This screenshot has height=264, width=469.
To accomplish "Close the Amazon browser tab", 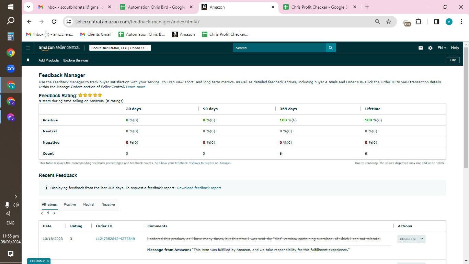I will point(273,7).
